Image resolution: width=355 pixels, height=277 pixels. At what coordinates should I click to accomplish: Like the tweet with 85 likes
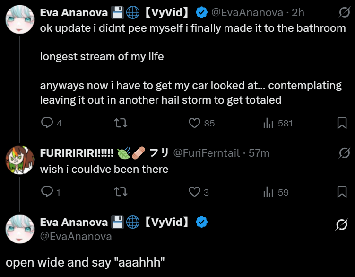pyautogui.click(x=195, y=123)
